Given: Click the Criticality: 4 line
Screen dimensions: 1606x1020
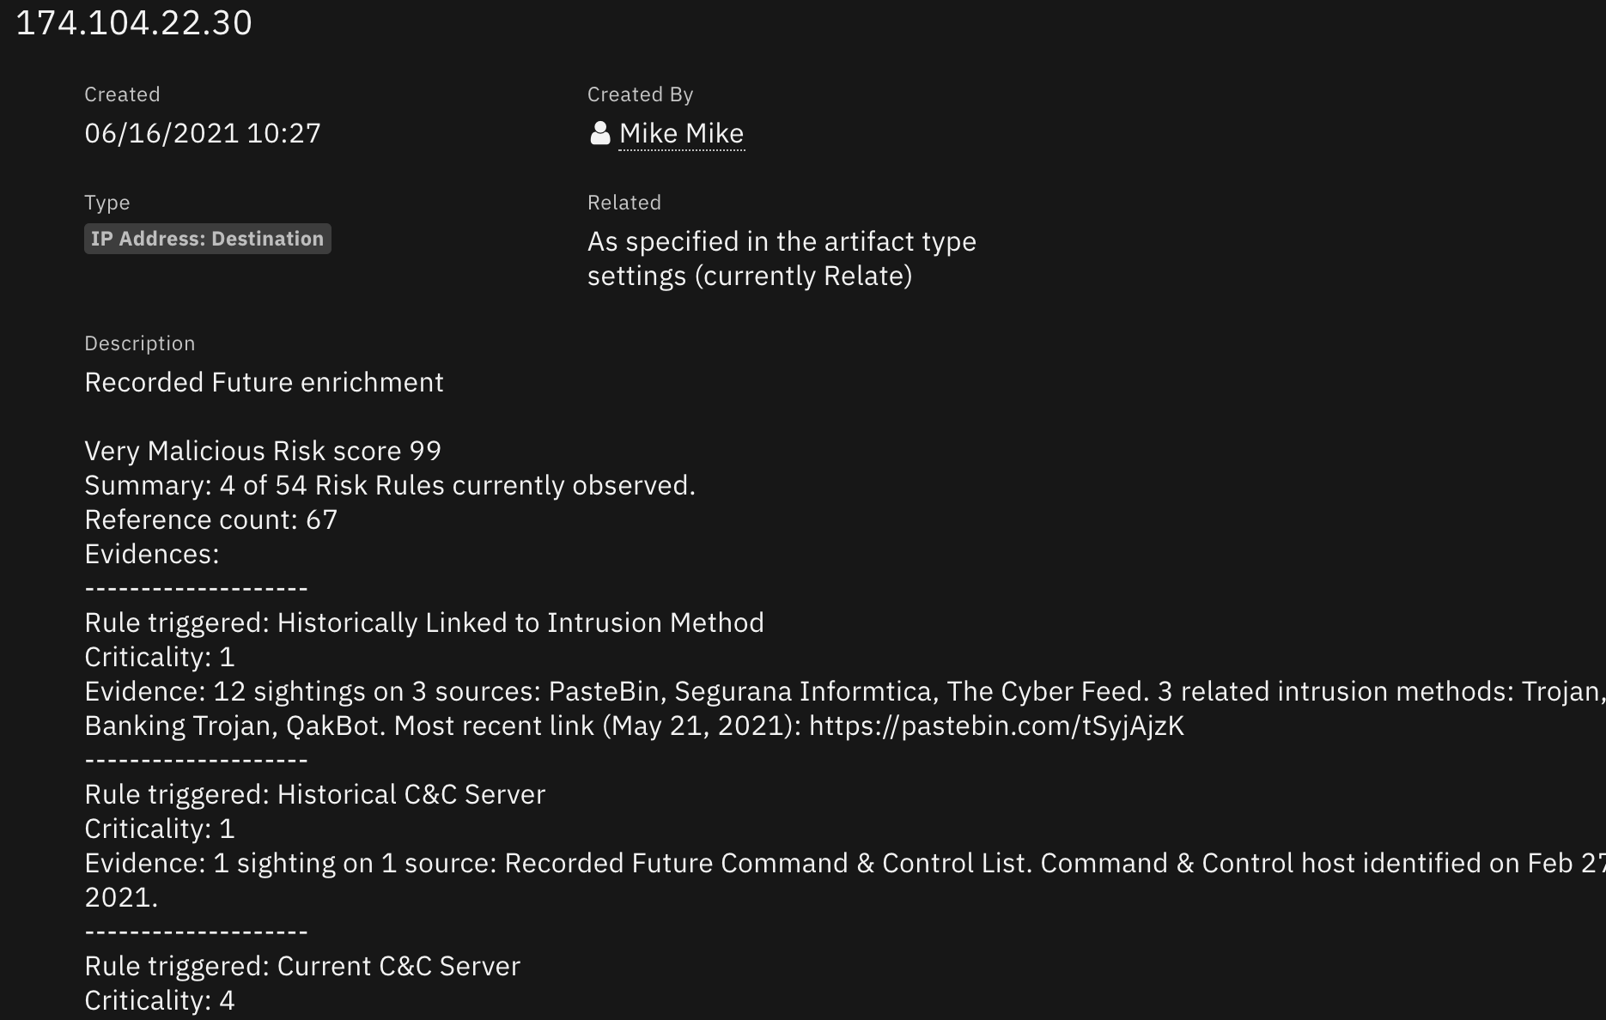Looking at the screenshot, I should pos(159,1000).
